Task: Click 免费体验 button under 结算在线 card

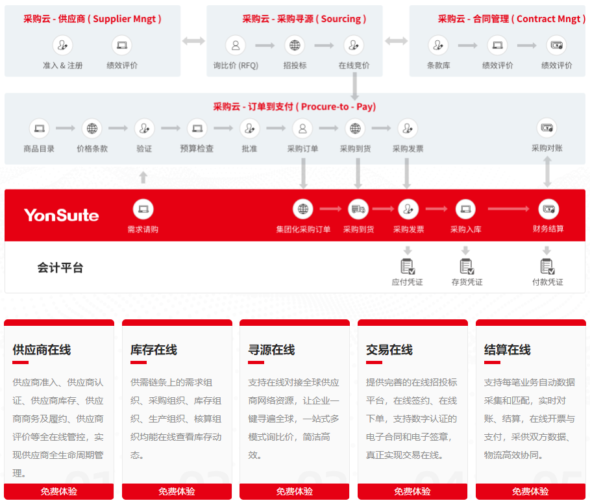Action: pyautogui.click(x=530, y=491)
